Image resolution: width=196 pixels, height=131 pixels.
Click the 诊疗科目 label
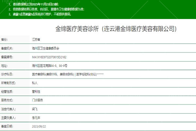point(7,74)
